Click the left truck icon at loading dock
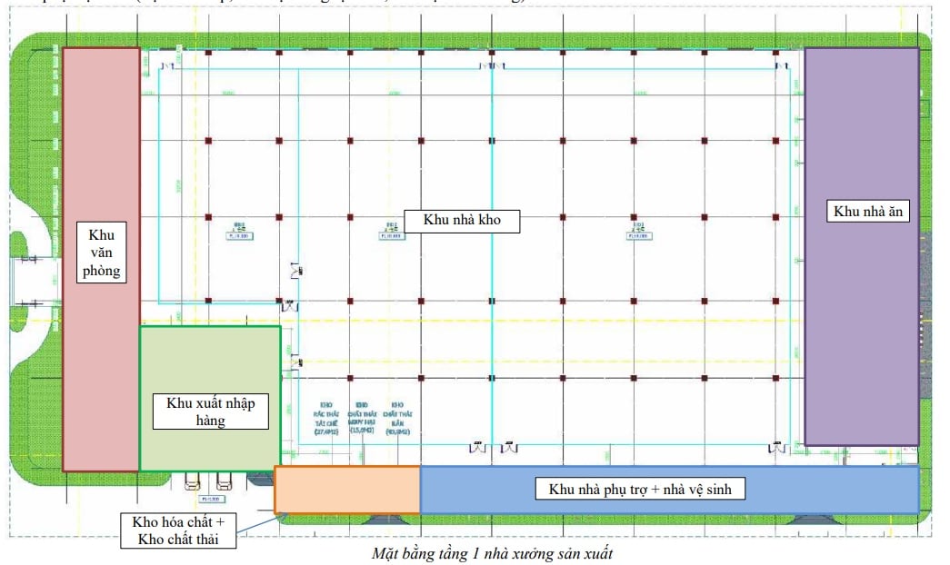The width and height of the screenshot is (950, 565). pos(194,480)
